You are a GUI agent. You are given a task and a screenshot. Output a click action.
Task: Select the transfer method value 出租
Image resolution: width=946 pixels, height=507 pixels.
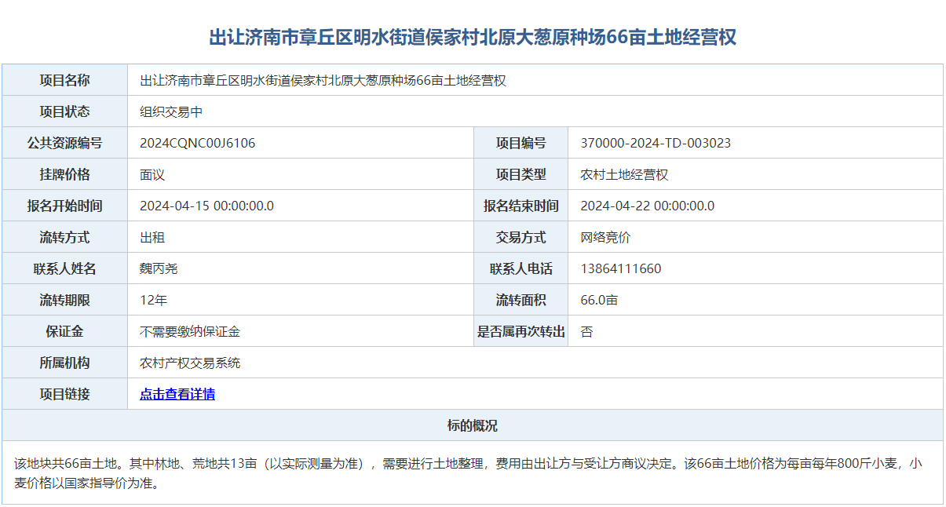[x=152, y=237]
